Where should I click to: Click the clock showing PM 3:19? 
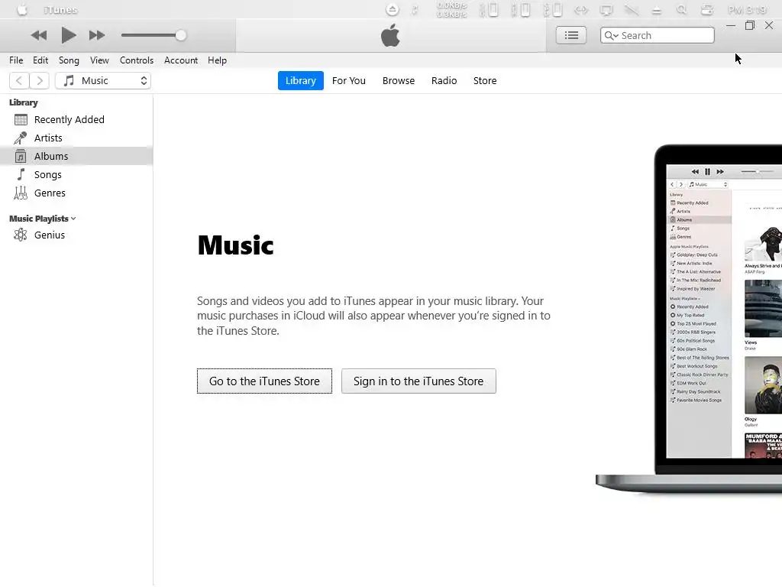tap(747, 9)
